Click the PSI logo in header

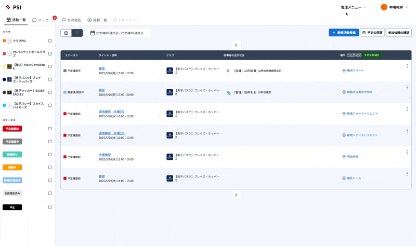(x=13, y=7)
